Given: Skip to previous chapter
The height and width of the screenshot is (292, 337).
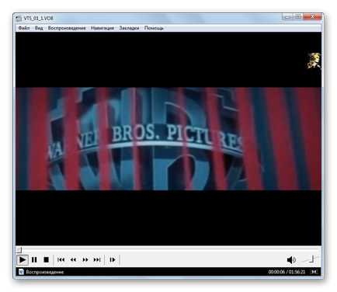Looking at the screenshot, I should click(61, 259).
